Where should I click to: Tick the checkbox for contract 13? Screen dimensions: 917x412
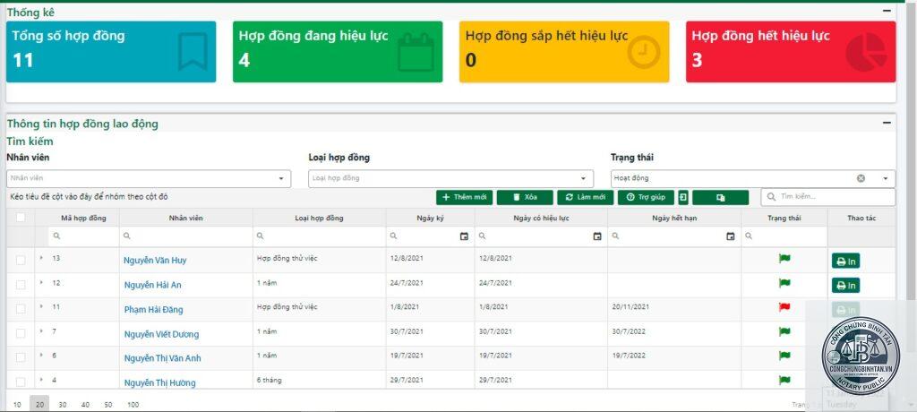tap(21, 261)
